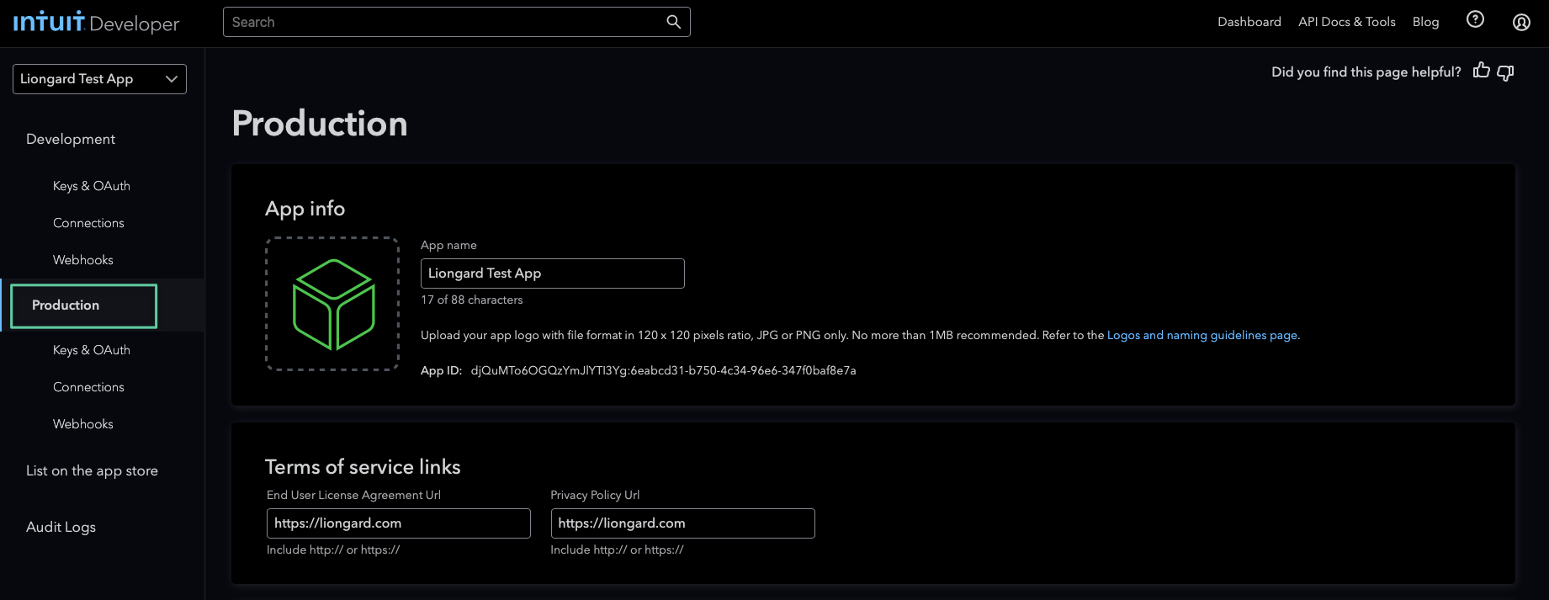Upload app logo via the cube placeholder
Screen dimensions: 1549x600
pyautogui.click(x=332, y=304)
